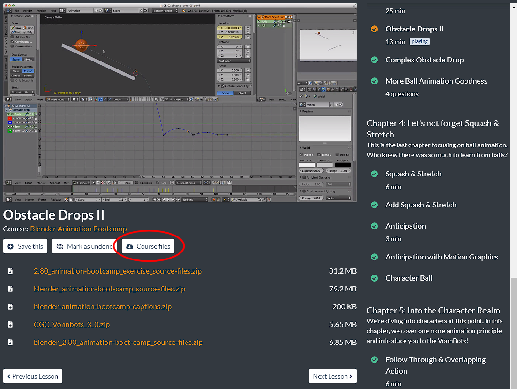Toggle Normalize checkbox in graph editor

pyautogui.click(x=137, y=183)
